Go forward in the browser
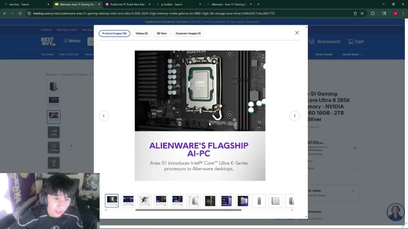Screen dimensions: 408x229 point(12,13)
